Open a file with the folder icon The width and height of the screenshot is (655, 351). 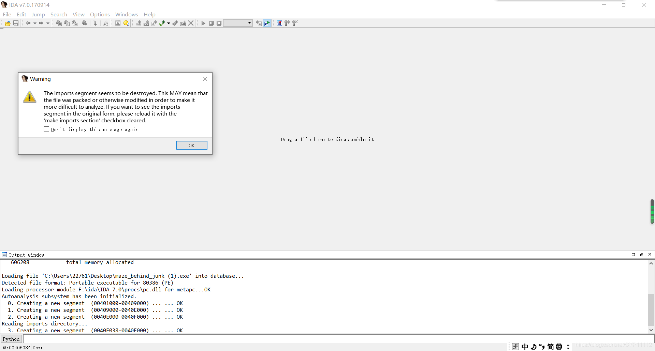coord(8,23)
